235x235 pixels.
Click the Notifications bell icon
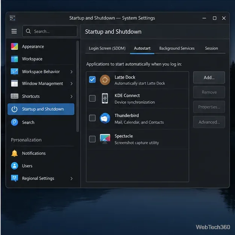[14, 153]
